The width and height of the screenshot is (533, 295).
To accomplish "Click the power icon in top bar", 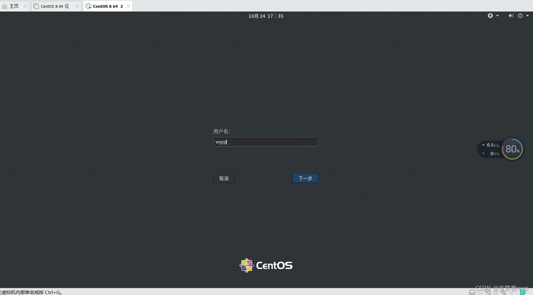I will pyautogui.click(x=520, y=16).
